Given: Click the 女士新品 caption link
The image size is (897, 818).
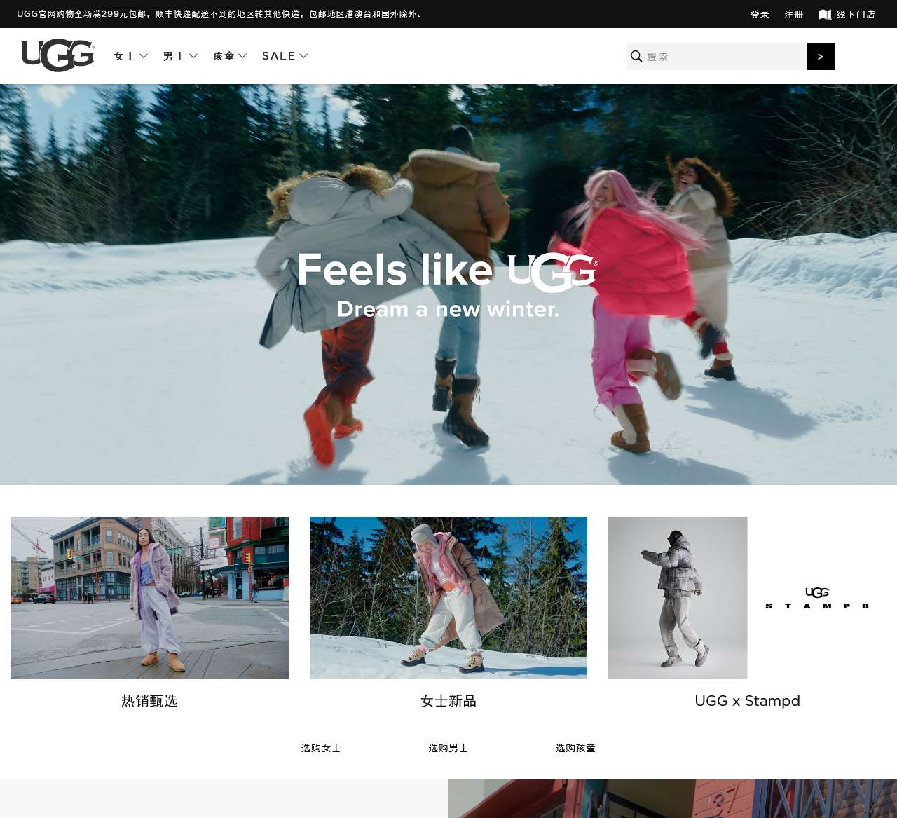Looking at the screenshot, I should coord(448,701).
